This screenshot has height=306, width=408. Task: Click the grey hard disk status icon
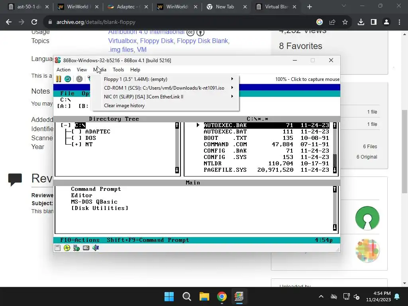point(86,248)
